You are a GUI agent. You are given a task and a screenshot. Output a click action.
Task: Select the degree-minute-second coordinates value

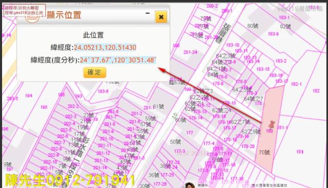(118, 60)
